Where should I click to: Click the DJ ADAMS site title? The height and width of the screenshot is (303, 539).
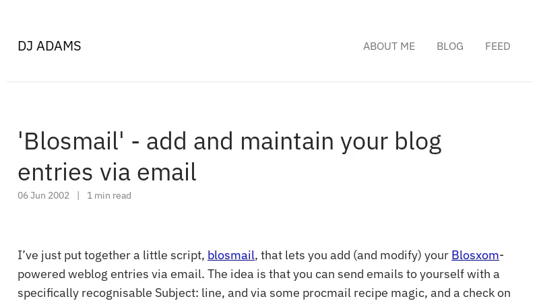(49, 46)
